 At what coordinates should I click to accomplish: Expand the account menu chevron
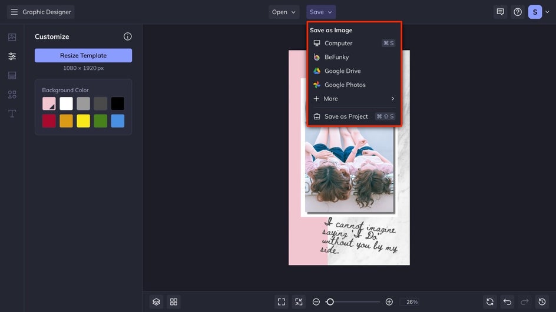[x=548, y=12]
